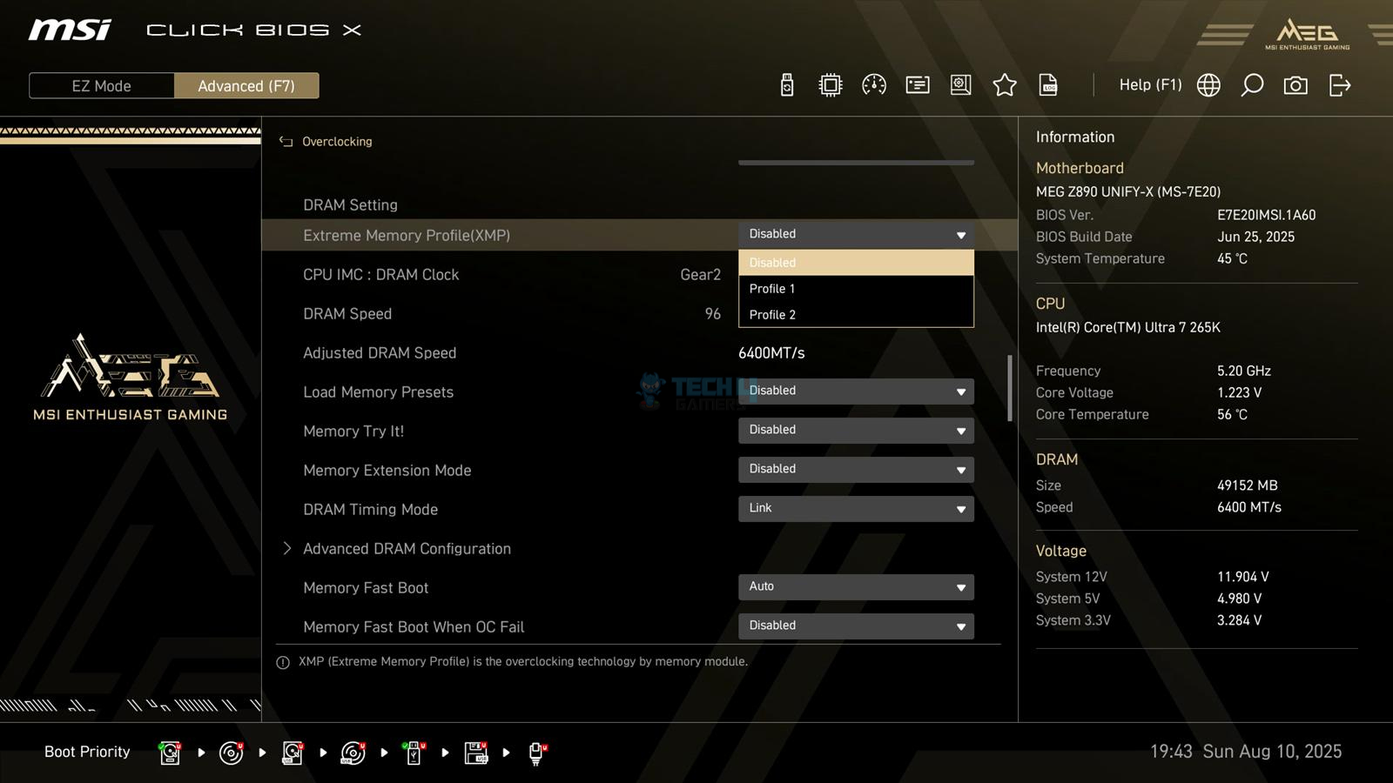The width and height of the screenshot is (1393, 783).
Task: Select CPU IMC : DRAM Clock Gear2 value
Action: [x=701, y=275]
